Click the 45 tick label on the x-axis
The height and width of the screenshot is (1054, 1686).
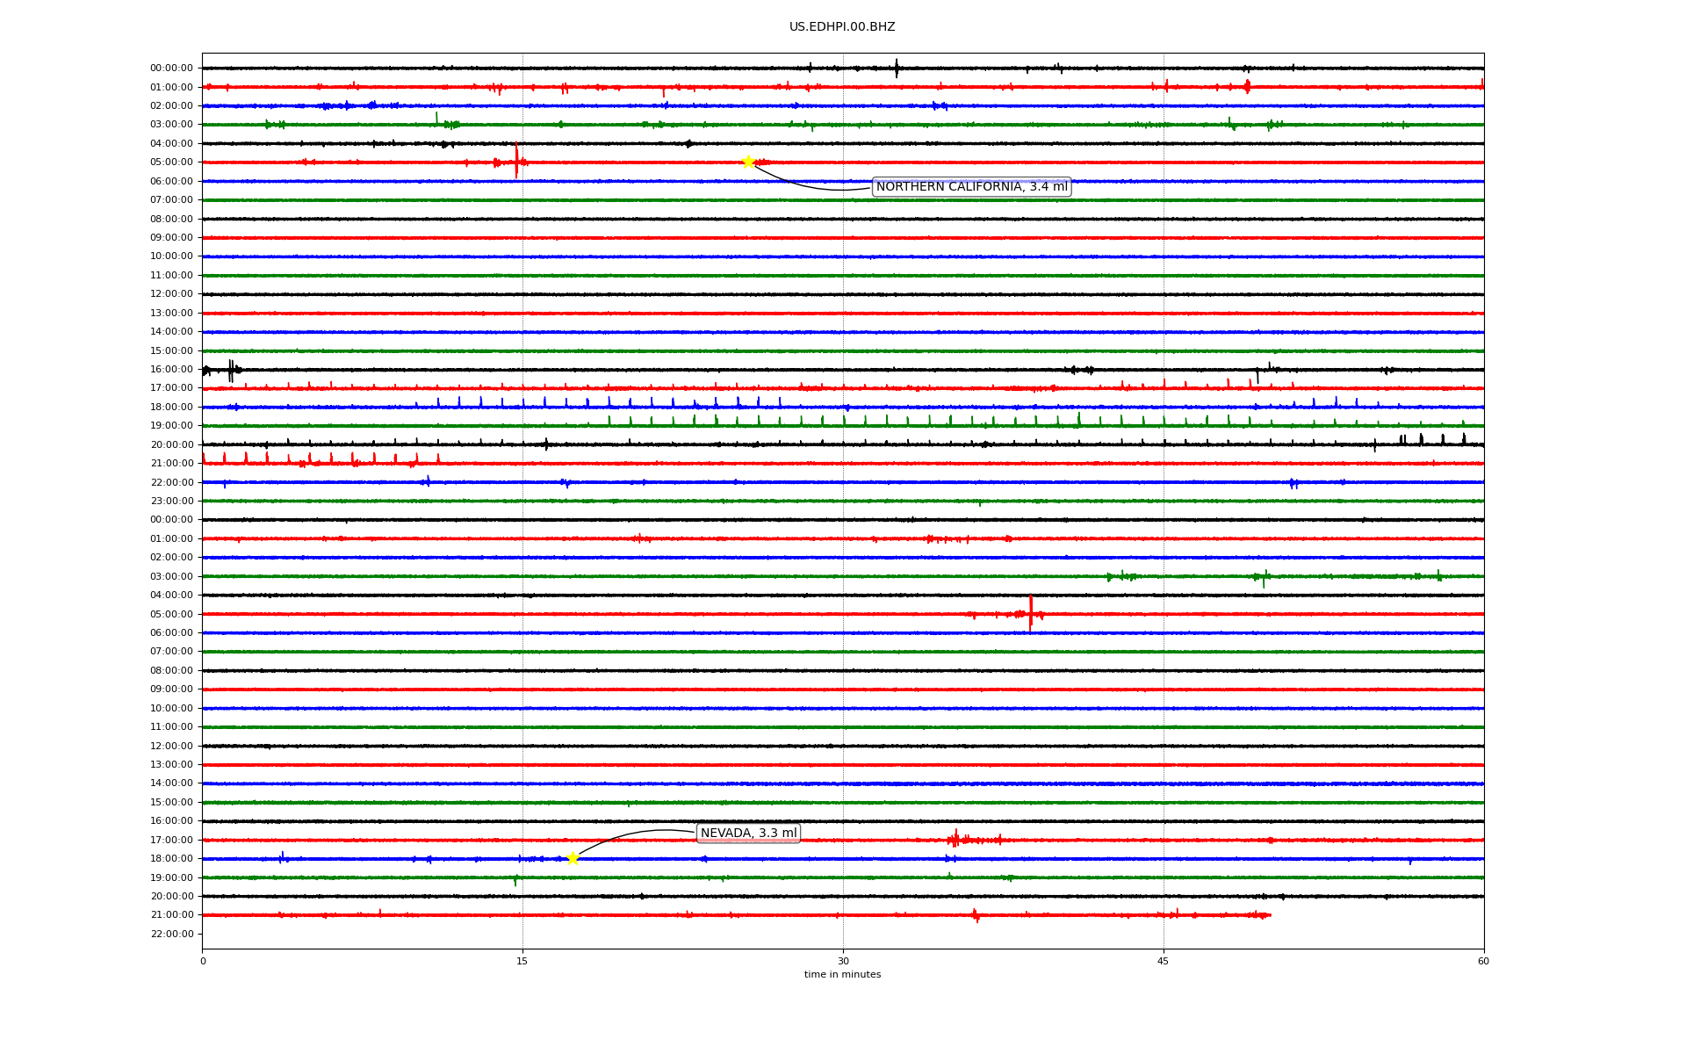tap(1164, 961)
